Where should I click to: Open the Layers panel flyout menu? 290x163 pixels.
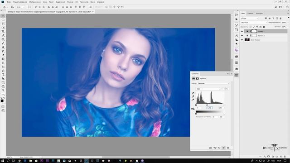point(288,13)
